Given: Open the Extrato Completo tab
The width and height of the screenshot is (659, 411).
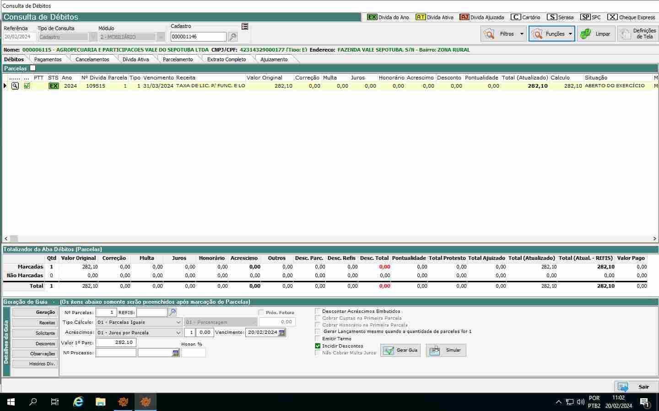Looking at the screenshot, I should (226, 59).
